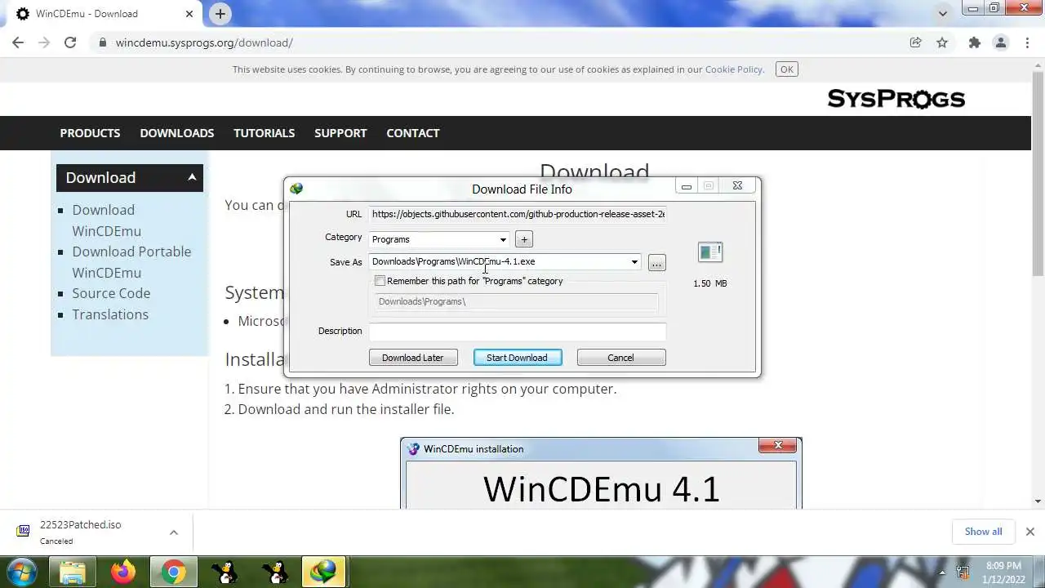Click the Description text field
This screenshot has width=1045, height=588.
[518, 331]
